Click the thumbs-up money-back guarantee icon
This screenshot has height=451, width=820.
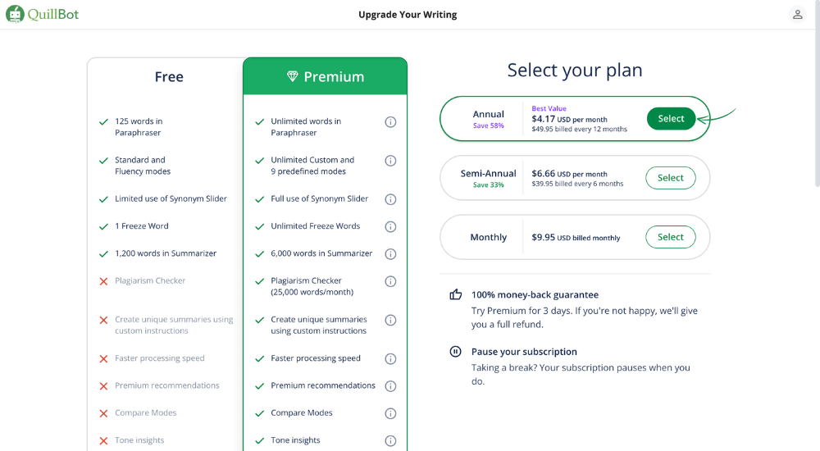click(456, 294)
